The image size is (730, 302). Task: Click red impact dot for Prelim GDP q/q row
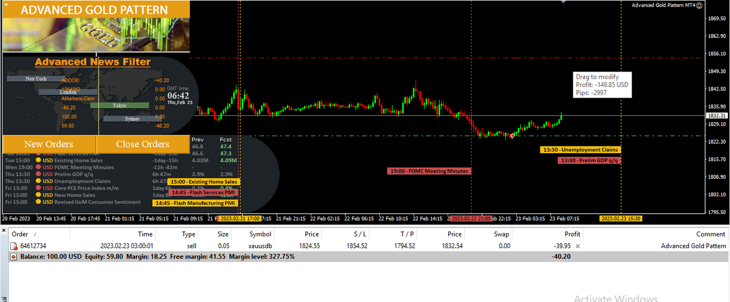[38, 174]
